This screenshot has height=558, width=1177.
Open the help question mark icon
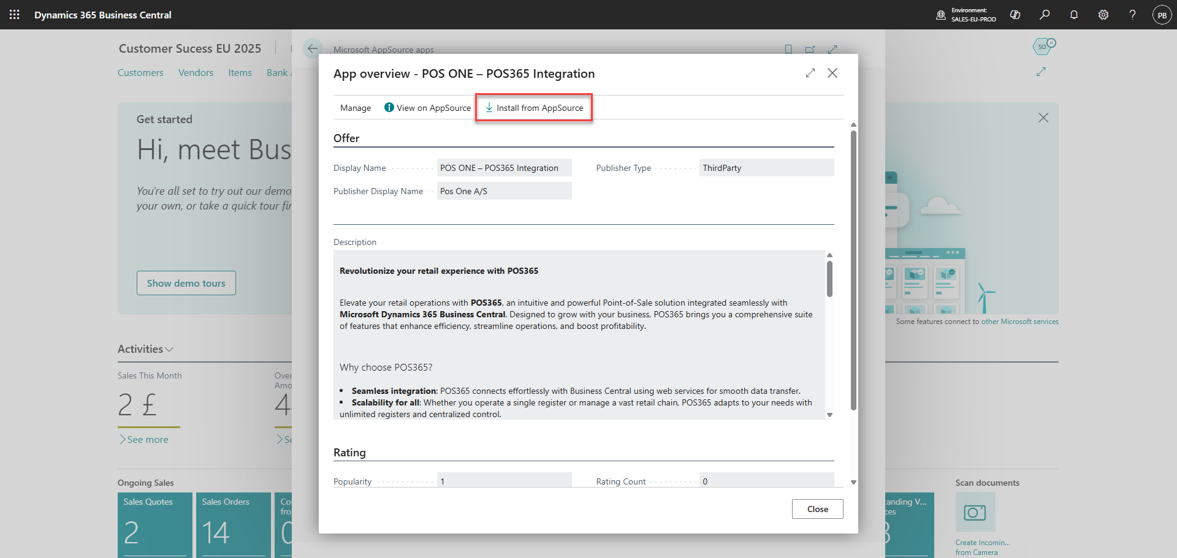pos(1132,15)
